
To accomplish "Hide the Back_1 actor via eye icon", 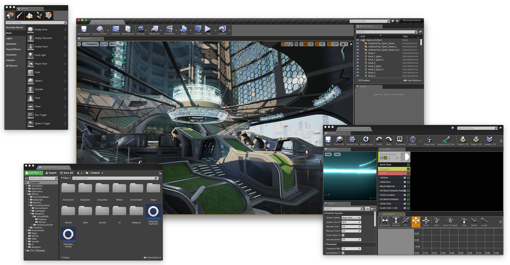I will (x=358, y=53).
